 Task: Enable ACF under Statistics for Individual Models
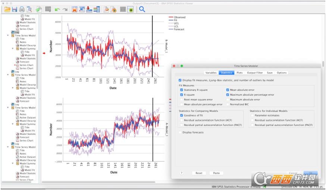point(253,120)
